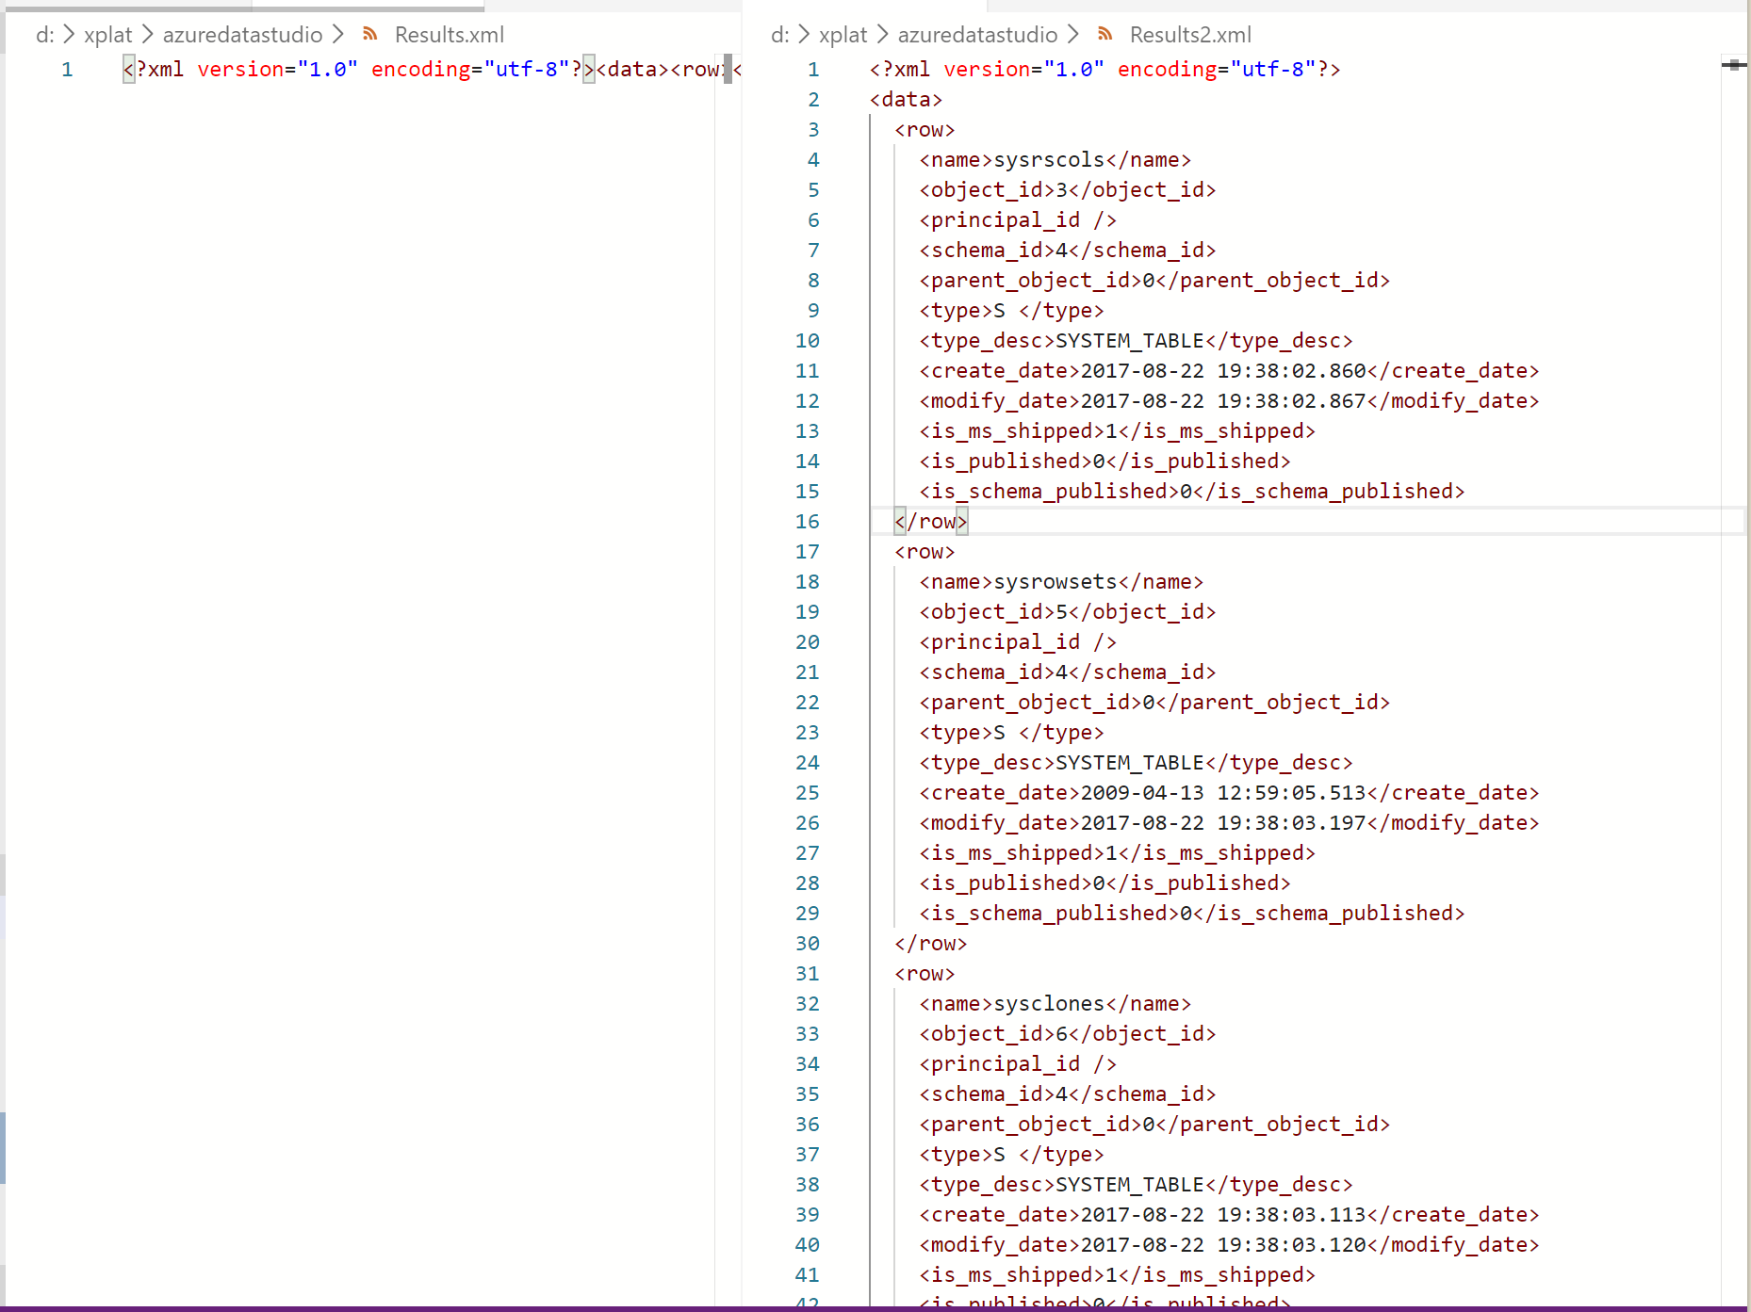The width and height of the screenshot is (1751, 1312).
Task: Click the </row> closing tag on line 16
Action: 930,521
